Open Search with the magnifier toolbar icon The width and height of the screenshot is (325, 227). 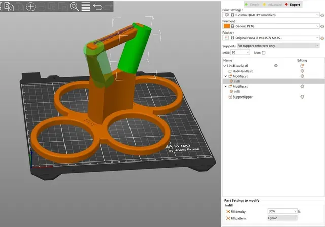(x=75, y=7)
